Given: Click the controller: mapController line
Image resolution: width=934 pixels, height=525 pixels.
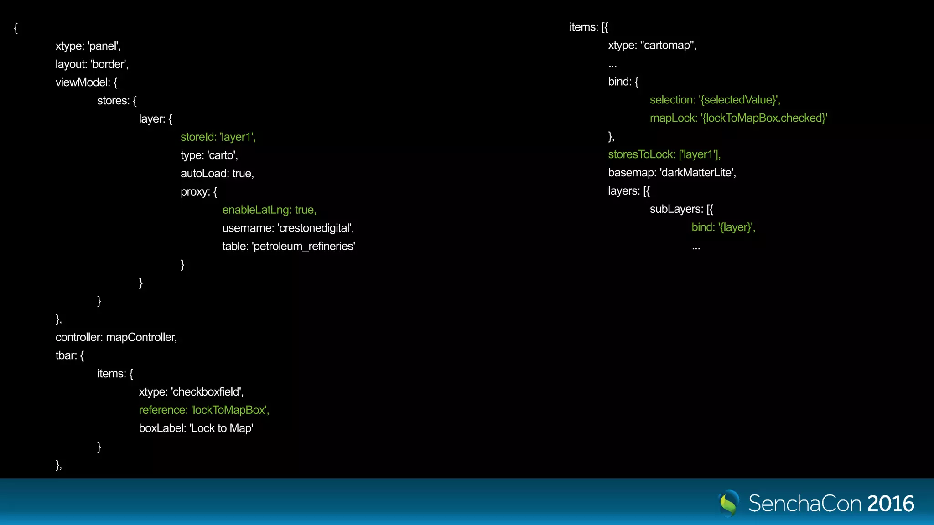Looking at the screenshot, I should click(116, 337).
